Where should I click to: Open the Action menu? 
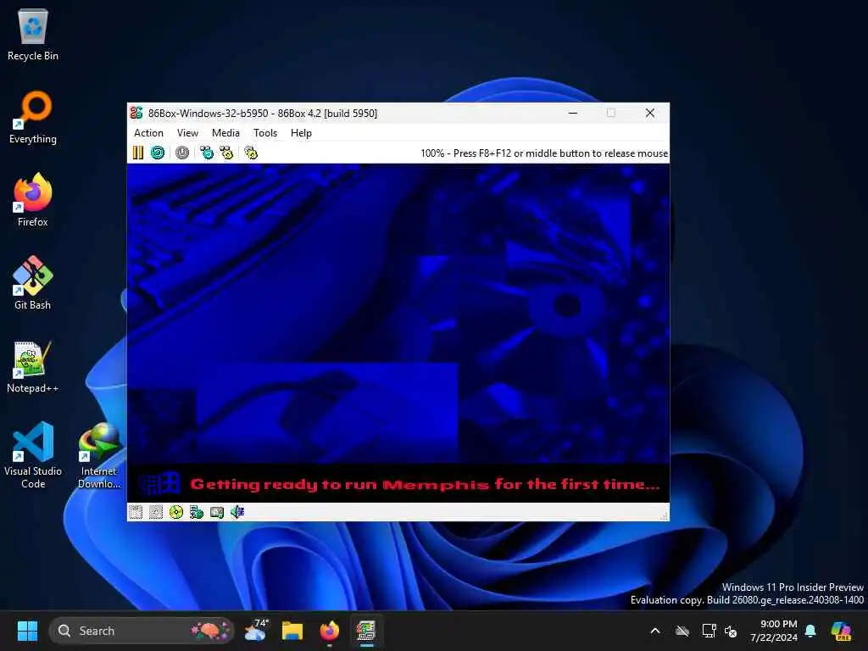click(148, 133)
